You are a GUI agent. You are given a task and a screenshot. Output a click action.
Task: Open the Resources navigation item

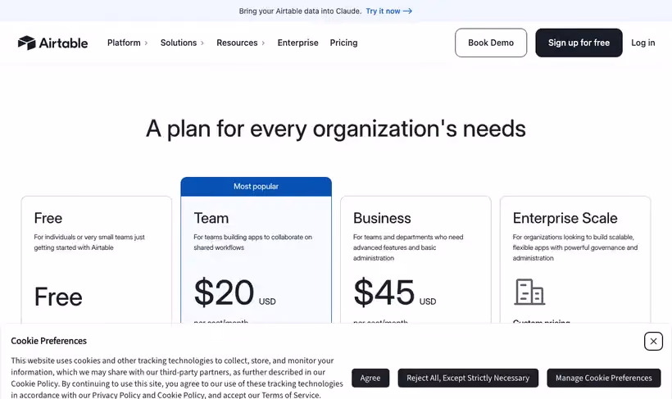click(x=237, y=43)
